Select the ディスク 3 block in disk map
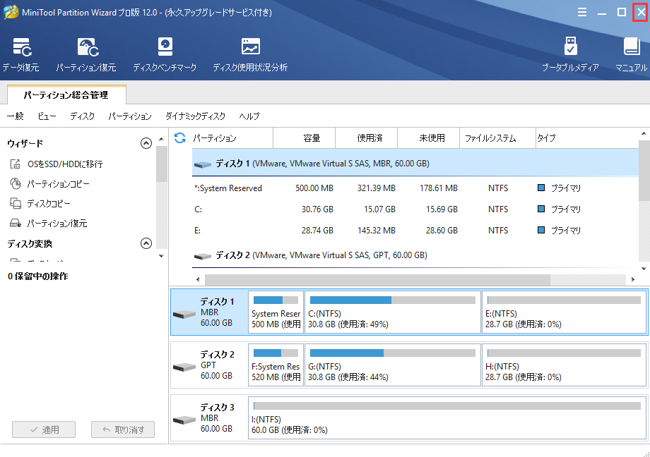This screenshot has width=650, height=457. pyautogui.click(x=208, y=418)
